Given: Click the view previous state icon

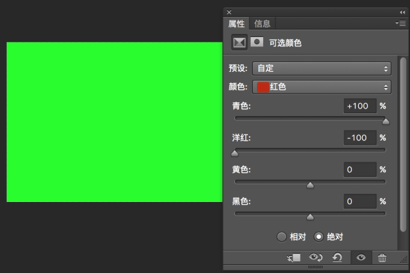Looking at the screenshot, I should tap(316, 257).
